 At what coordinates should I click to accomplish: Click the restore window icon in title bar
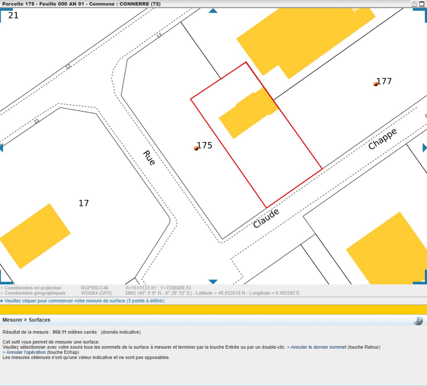tap(414, 4)
